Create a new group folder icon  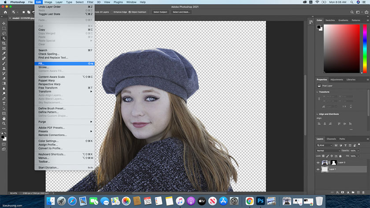(x=353, y=193)
